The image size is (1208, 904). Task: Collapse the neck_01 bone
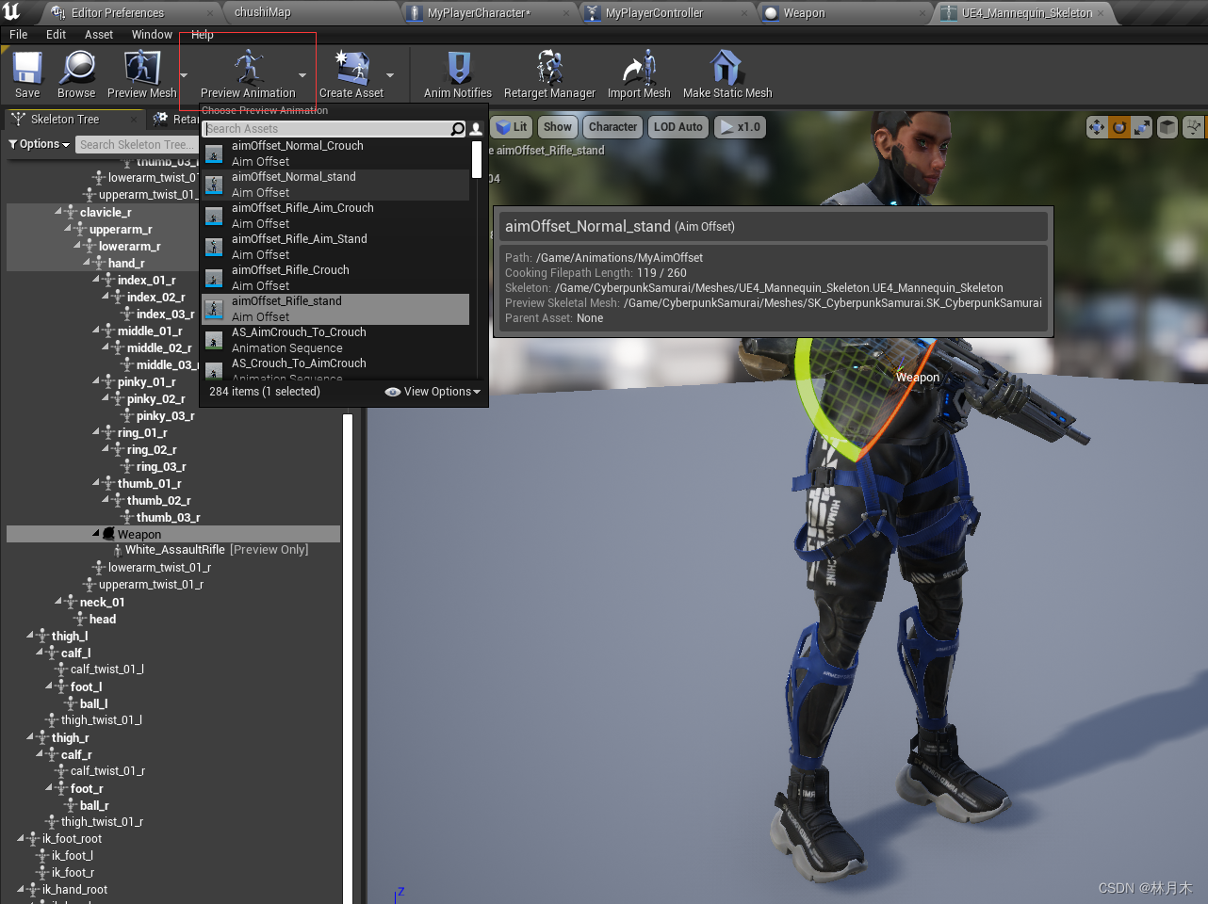tap(58, 602)
